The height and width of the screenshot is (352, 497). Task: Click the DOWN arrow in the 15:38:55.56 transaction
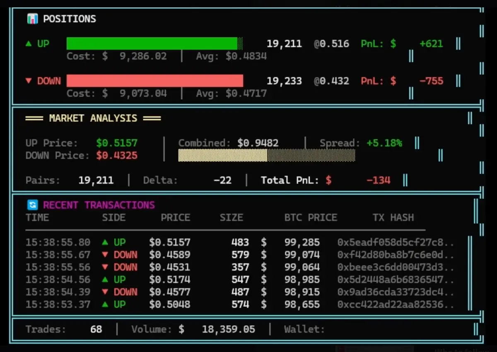click(105, 267)
